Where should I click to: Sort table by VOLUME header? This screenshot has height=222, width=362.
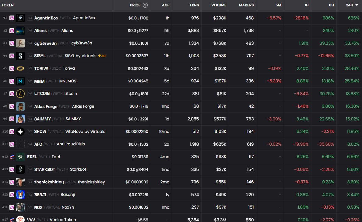219,5
